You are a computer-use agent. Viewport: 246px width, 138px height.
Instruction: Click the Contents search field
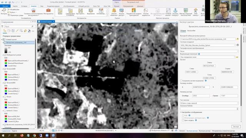coord(18,26)
